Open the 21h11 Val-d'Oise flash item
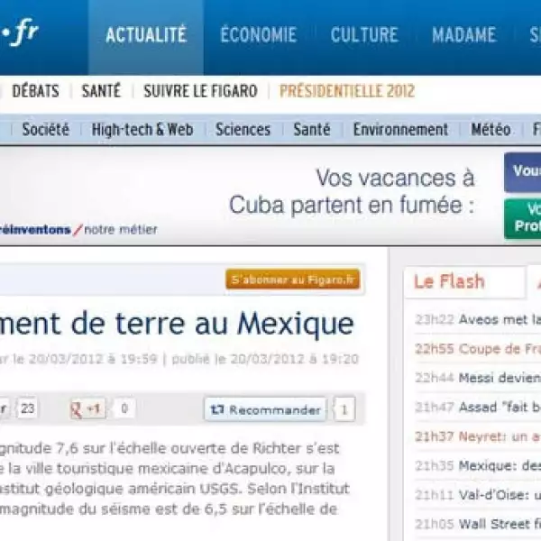Viewport: 541px width, 541px height. [478, 495]
